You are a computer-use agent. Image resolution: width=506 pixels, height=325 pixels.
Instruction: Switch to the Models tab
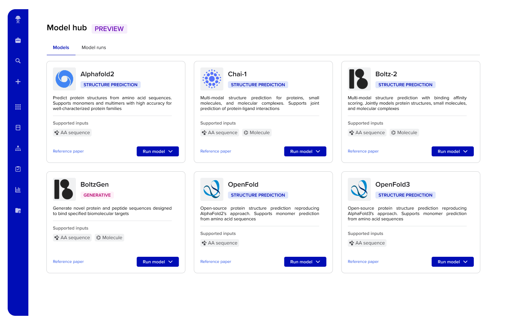click(x=61, y=48)
